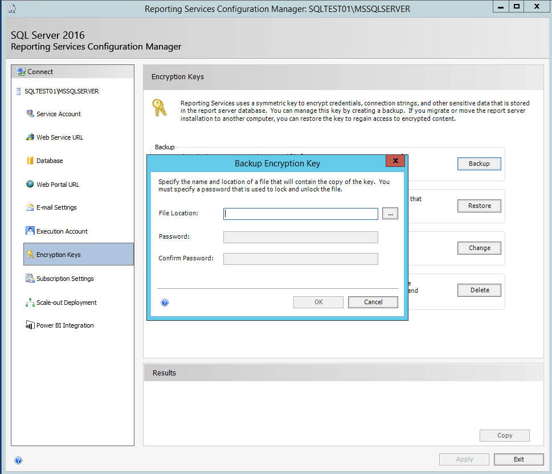Click the Delete button
The height and width of the screenshot is (474, 552).
pos(479,290)
